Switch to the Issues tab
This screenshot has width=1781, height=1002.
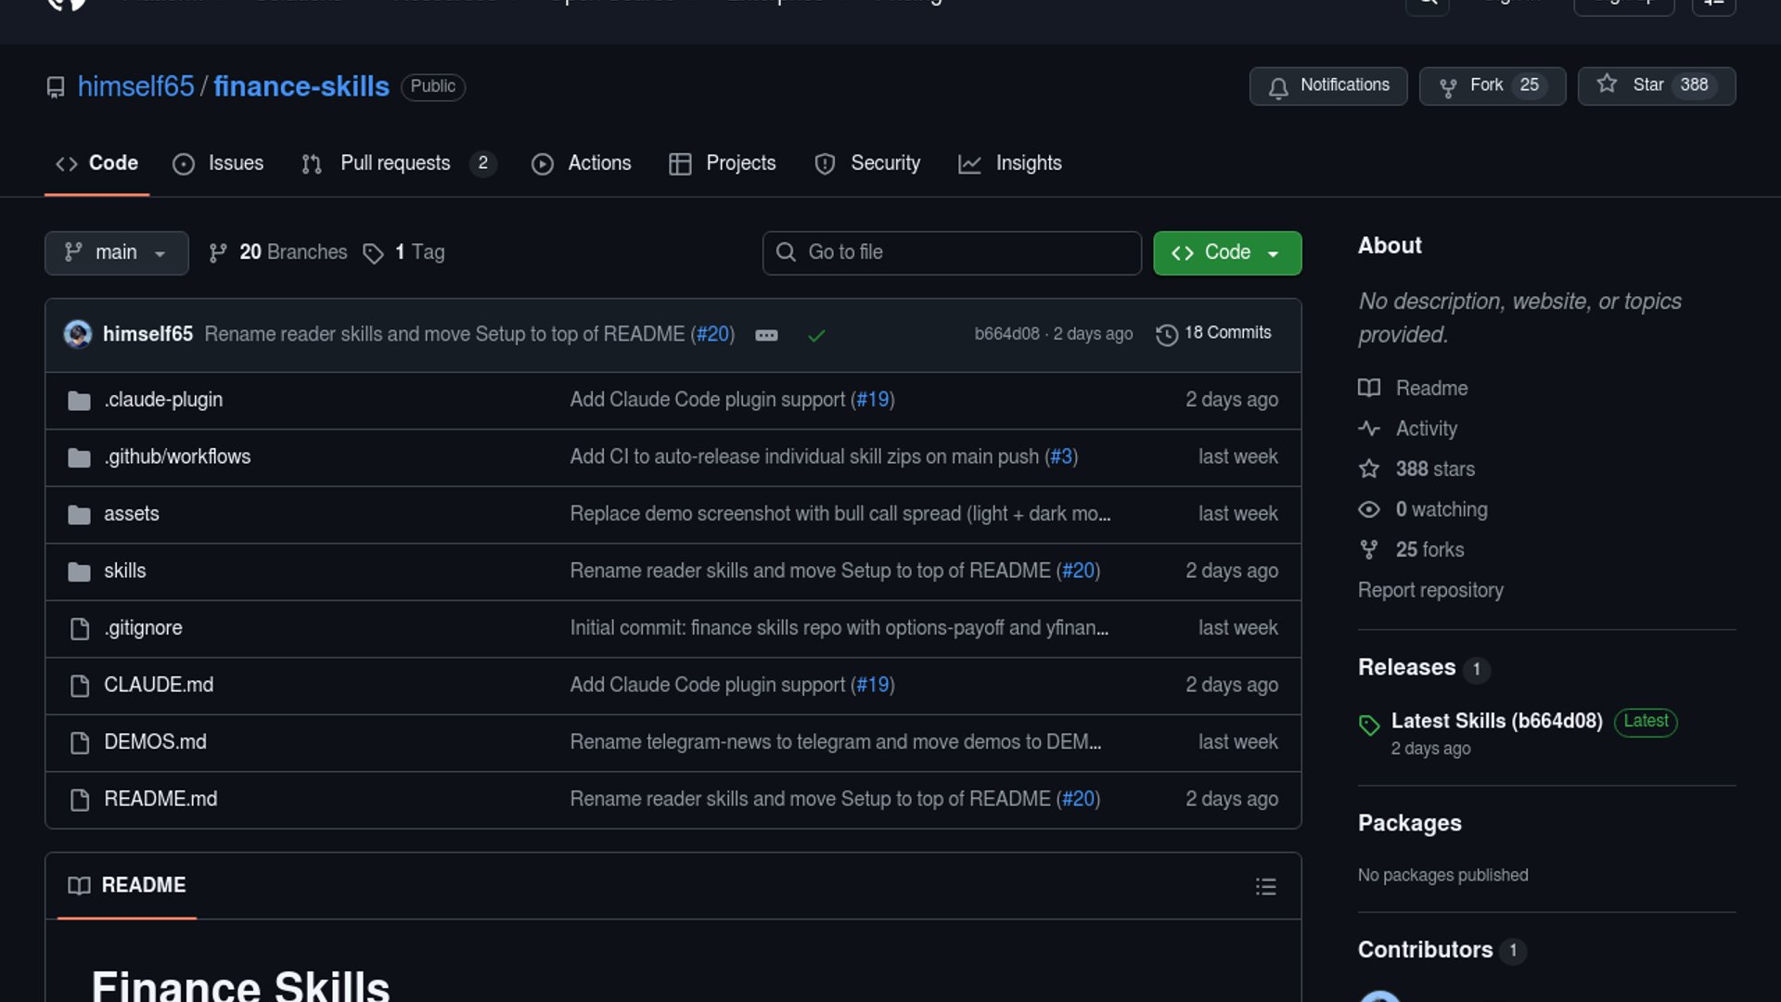pos(219,163)
